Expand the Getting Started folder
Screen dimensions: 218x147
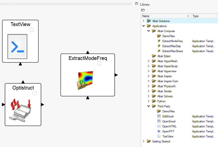pos(144,141)
